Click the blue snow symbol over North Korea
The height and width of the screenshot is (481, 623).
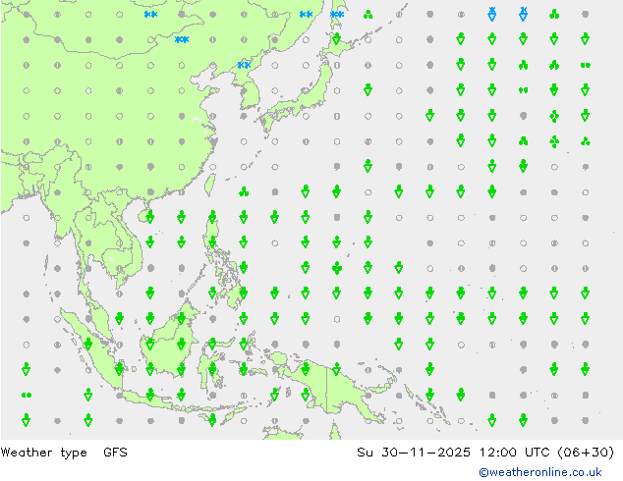(x=244, y=65)
